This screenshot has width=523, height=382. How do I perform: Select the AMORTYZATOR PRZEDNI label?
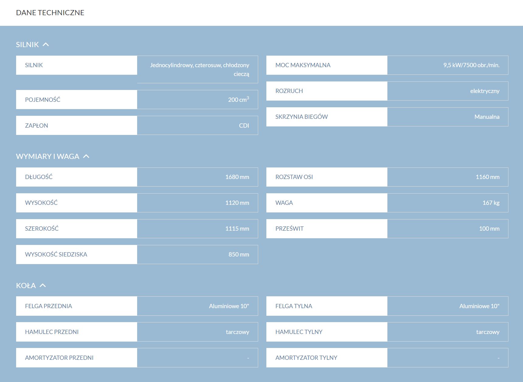(77, 358)
